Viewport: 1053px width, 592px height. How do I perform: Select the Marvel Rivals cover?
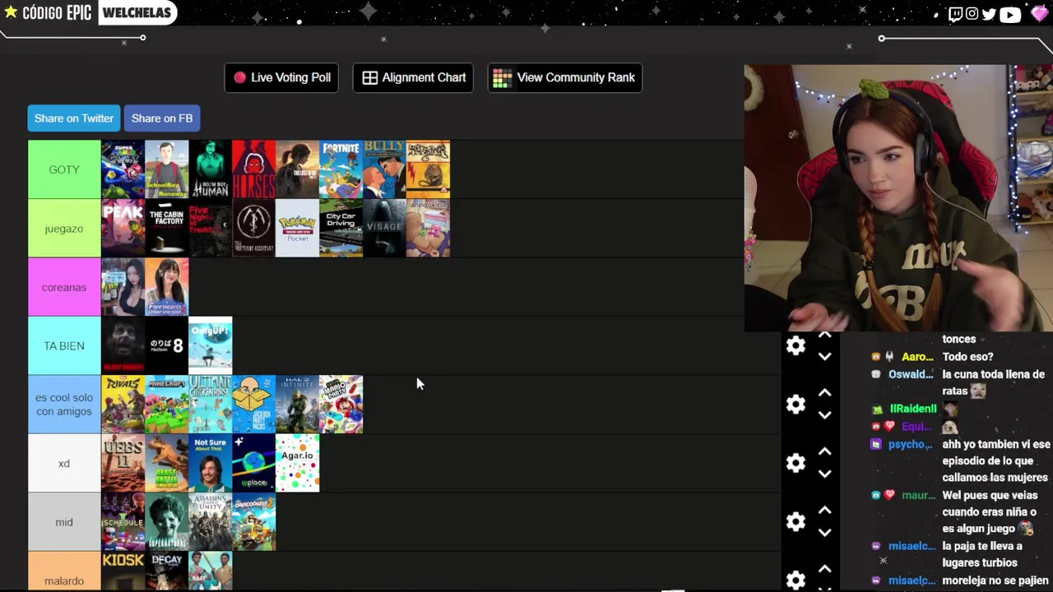(x=123, y=405)
